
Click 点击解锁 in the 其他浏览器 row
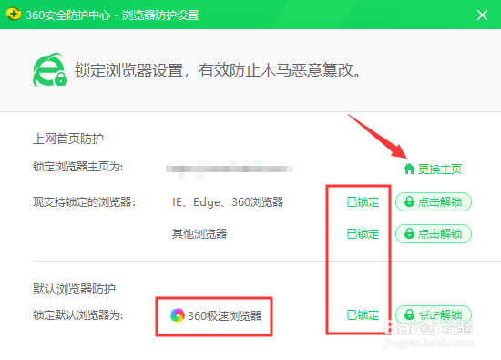434,233
